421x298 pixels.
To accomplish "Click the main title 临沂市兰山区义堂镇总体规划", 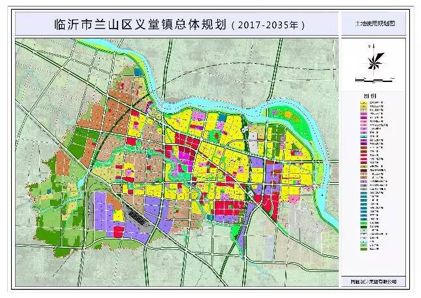I will click(140, 25).
